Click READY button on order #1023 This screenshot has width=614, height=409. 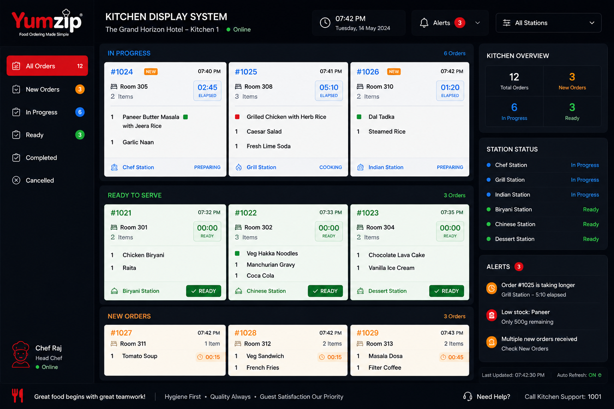[x=447, y=291]
